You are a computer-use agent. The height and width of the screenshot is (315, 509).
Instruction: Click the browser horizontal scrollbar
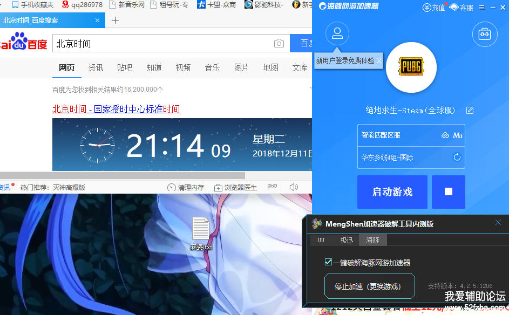(123, 175)
